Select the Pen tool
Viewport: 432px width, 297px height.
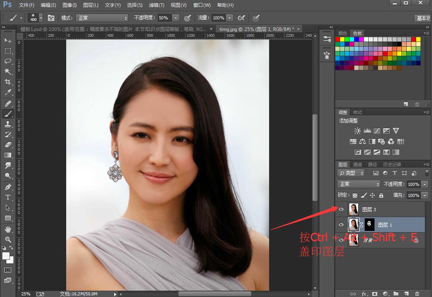(x=8, y=187)
